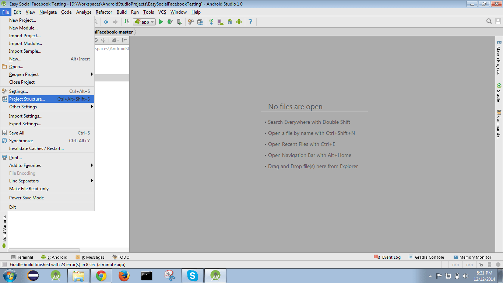Toggle read-only lock icon in status bar

[x=481, y=265]
